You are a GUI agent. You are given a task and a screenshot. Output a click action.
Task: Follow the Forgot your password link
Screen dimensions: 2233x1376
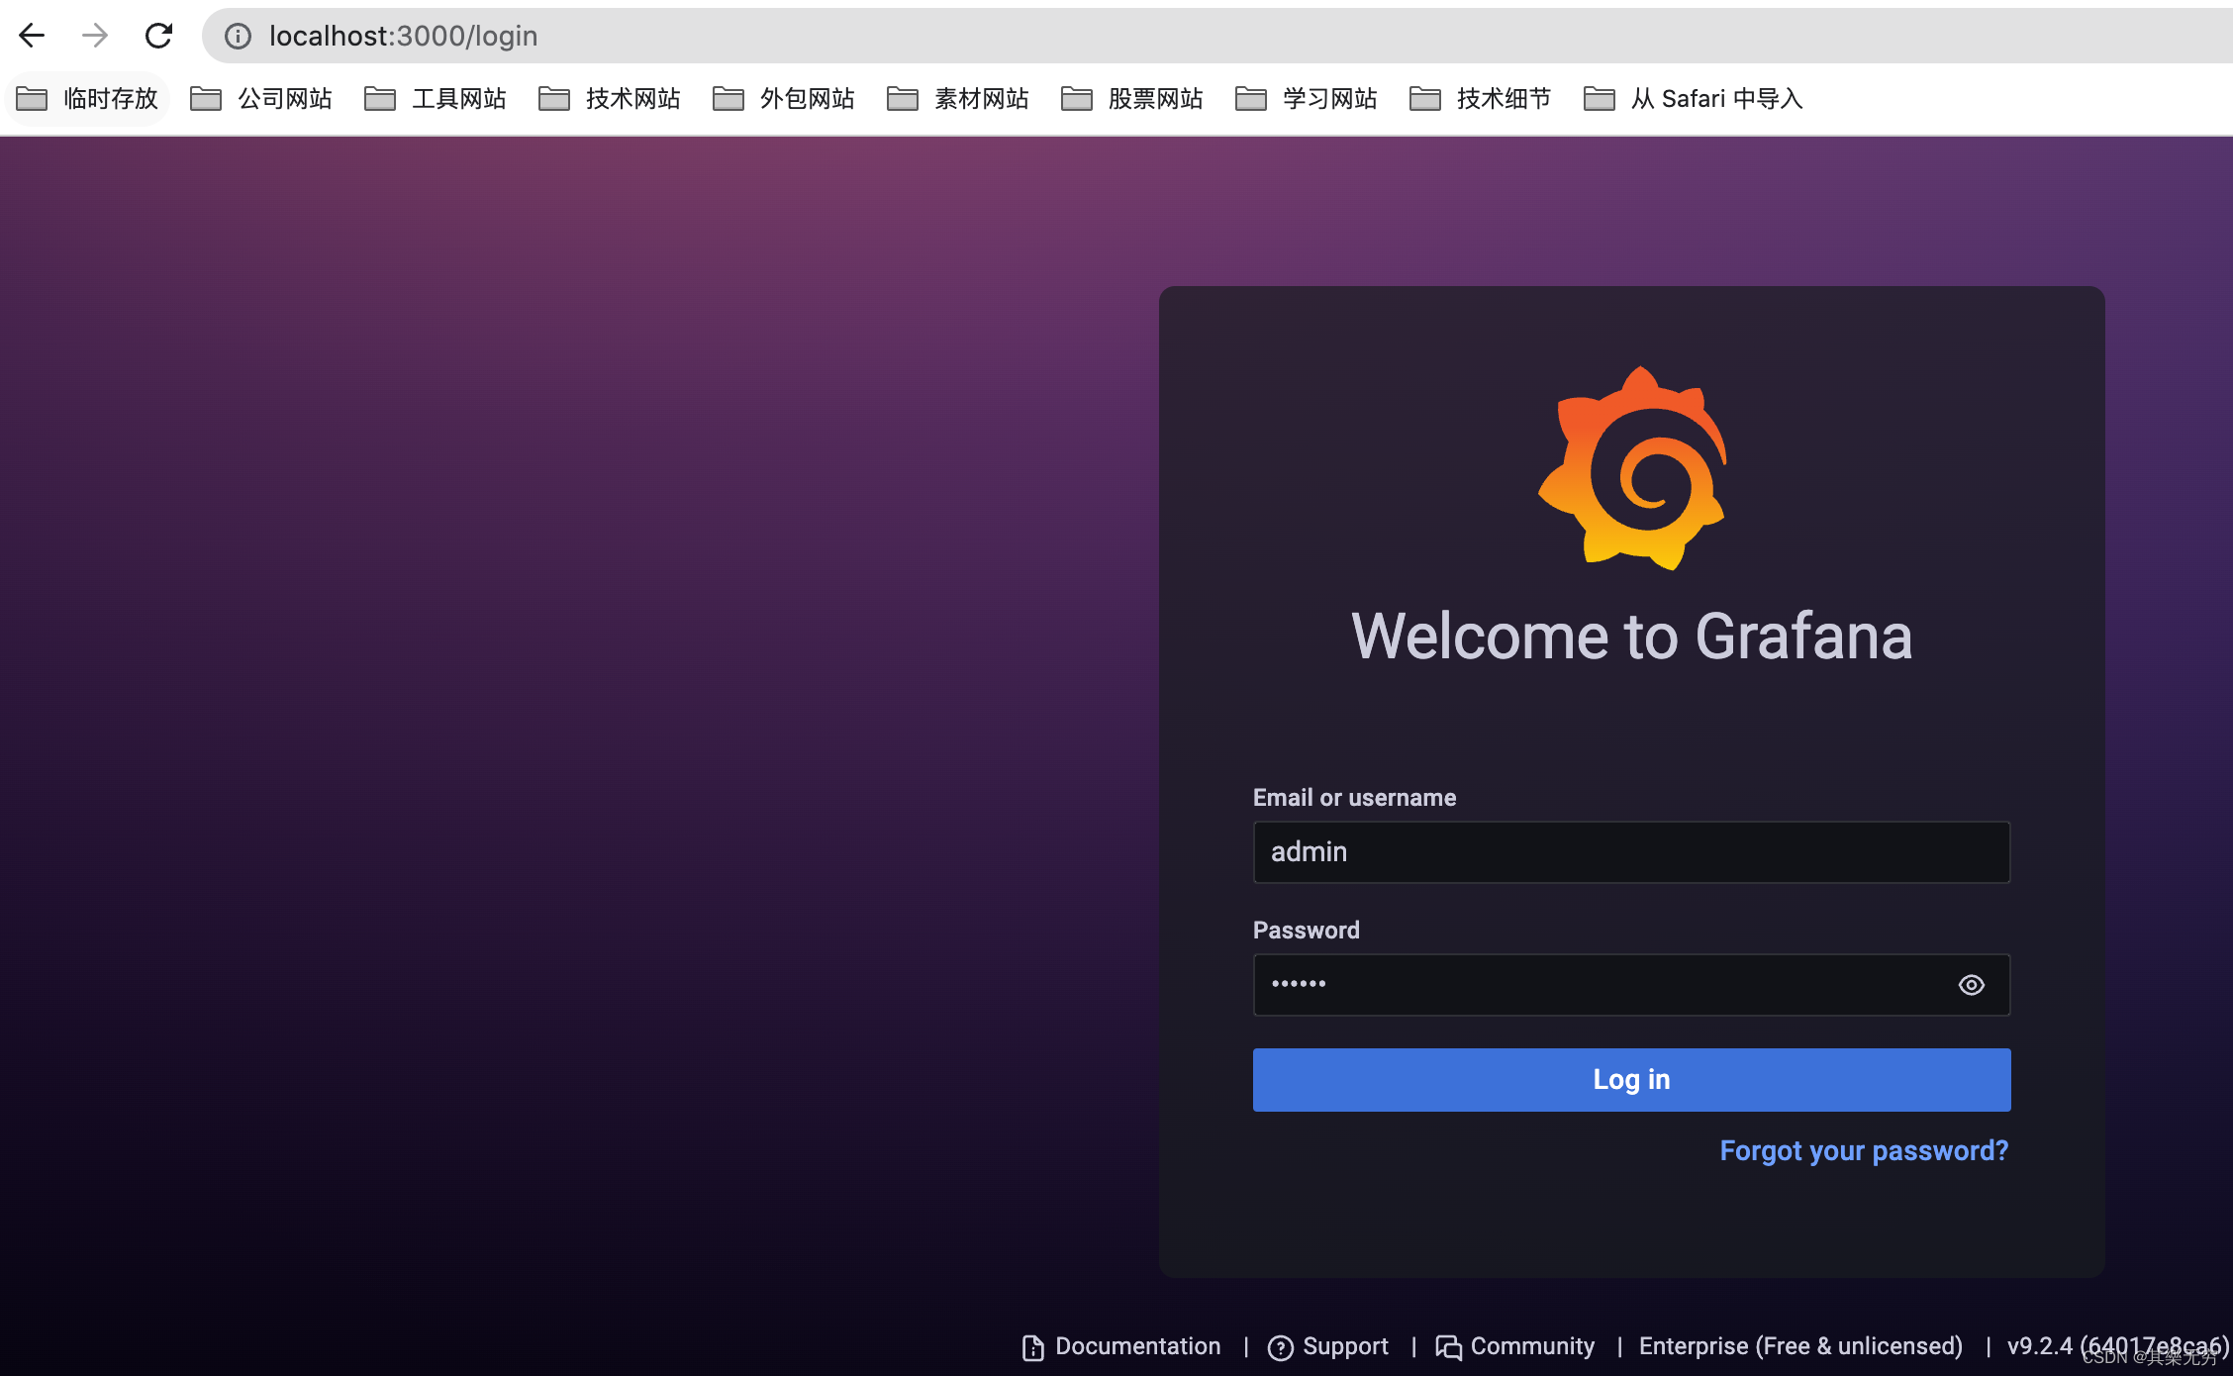point(1864,1150)
